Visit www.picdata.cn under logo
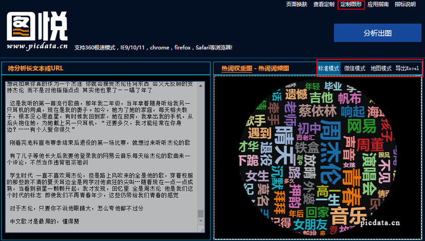Viewport: 425px width, 241px height. [37, 47]
